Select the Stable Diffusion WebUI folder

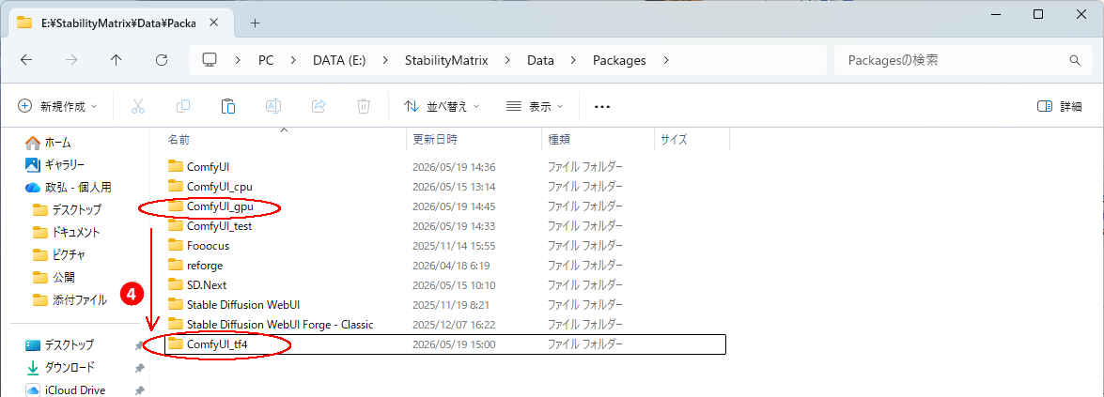235,305
